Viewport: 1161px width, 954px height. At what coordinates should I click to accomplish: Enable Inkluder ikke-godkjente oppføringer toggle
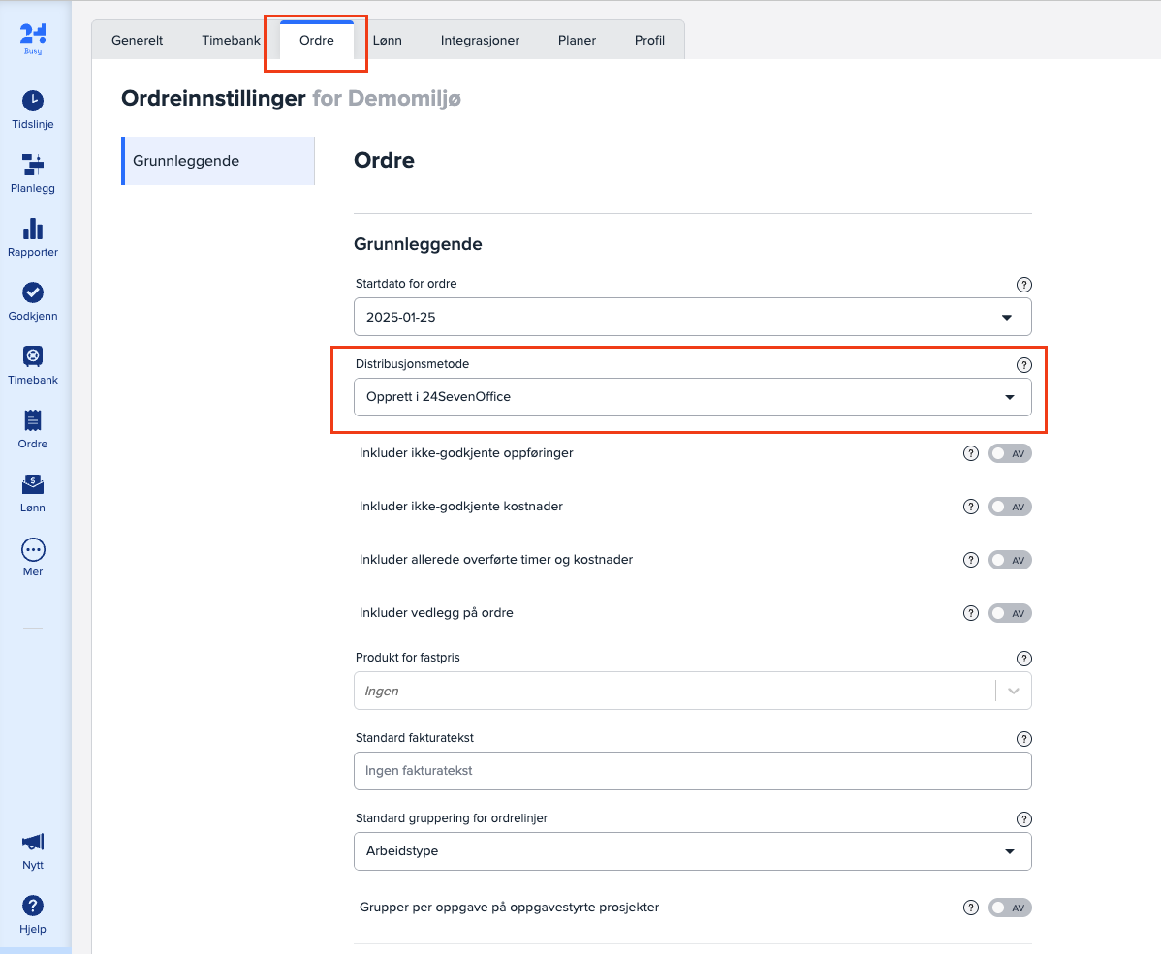1010,453
